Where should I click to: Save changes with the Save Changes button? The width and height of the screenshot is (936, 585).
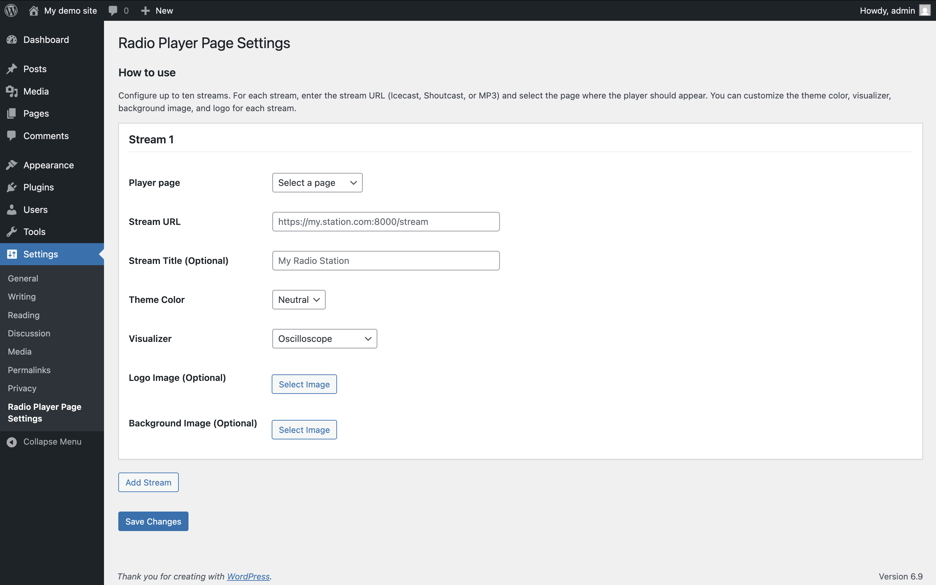(x=153, y=521)
